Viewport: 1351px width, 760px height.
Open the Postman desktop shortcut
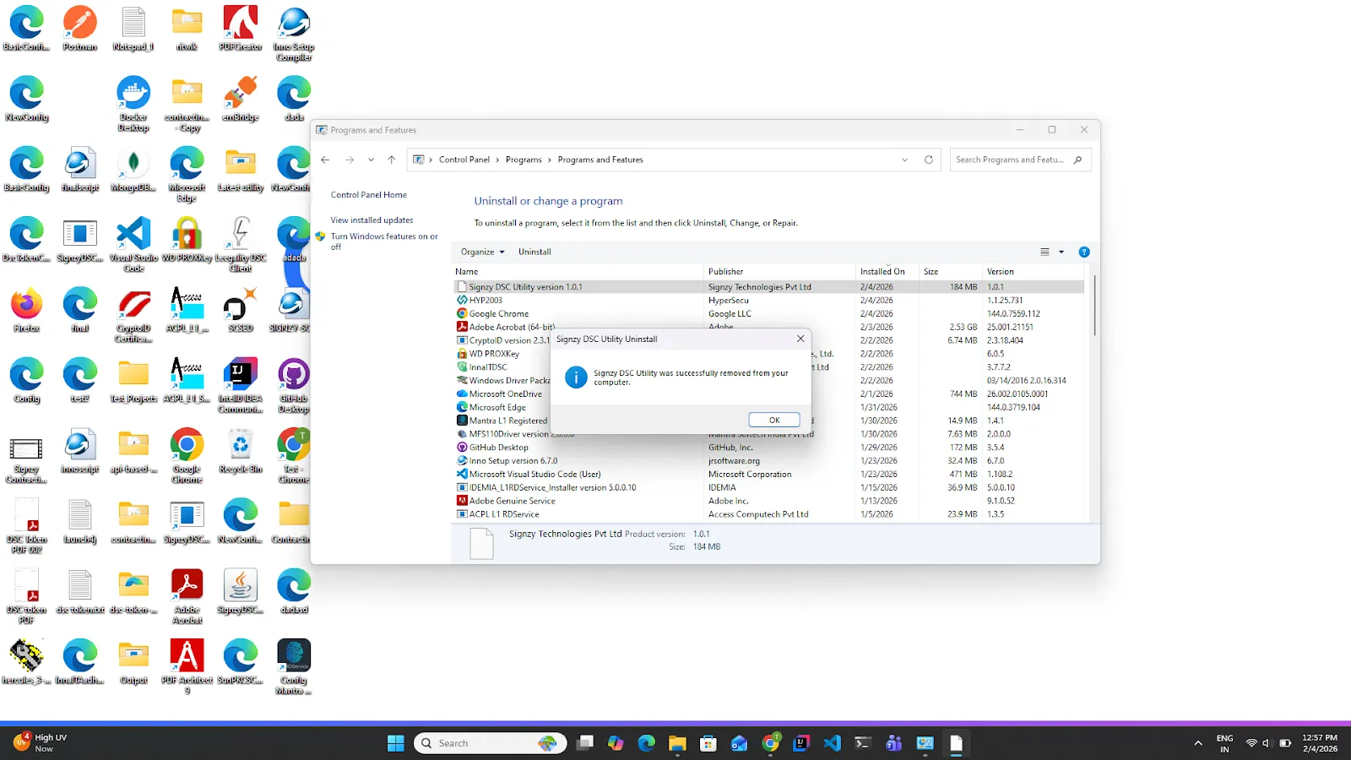[80, 29]
